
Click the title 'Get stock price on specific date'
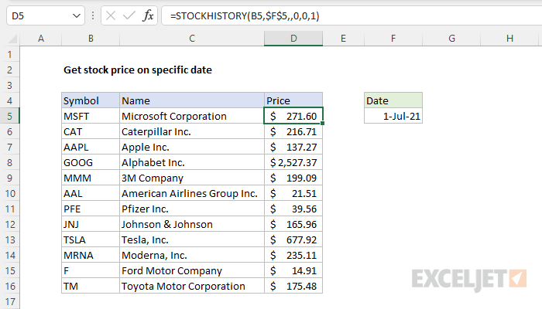pos(138,70)
